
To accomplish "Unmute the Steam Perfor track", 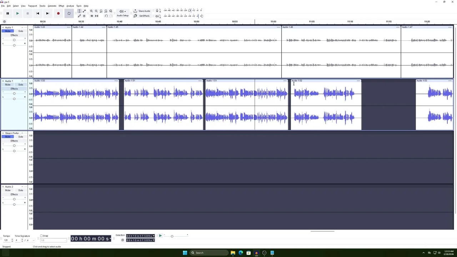I will [x=7, y=137].
